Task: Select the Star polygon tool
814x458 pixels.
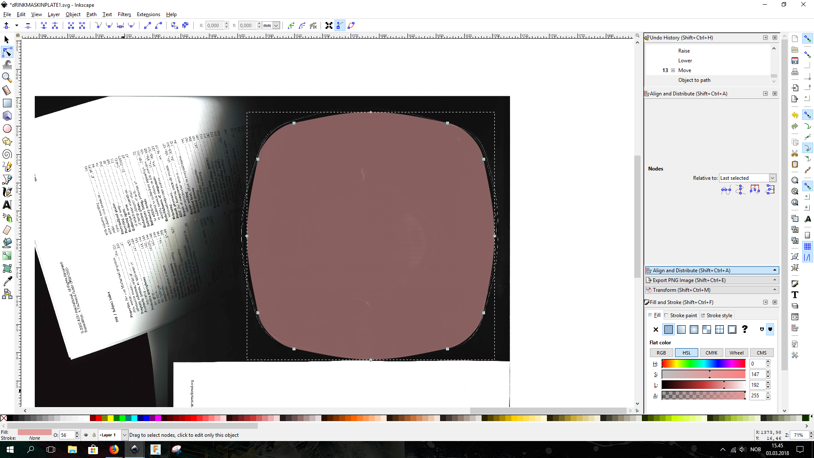Action: point(7,141)
